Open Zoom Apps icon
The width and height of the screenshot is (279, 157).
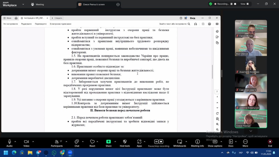tap(139, 142)
